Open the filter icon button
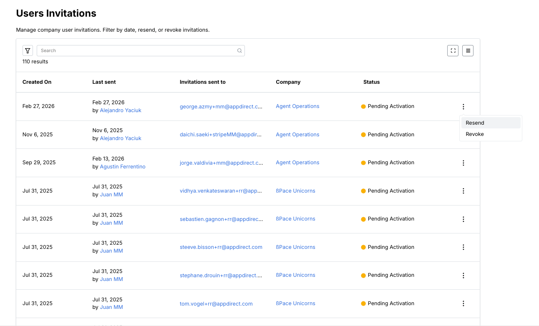This screenshot has width=539, height=326. pyautogui.click(x=28, y=51)
